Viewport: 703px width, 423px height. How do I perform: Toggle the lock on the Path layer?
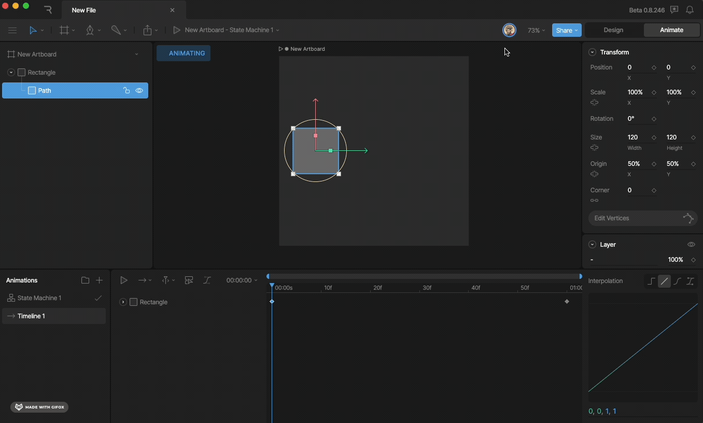[x=126, y=91]
